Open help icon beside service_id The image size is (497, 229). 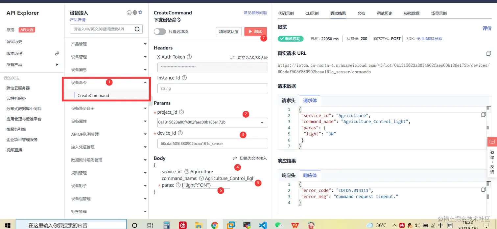point(187,172)
